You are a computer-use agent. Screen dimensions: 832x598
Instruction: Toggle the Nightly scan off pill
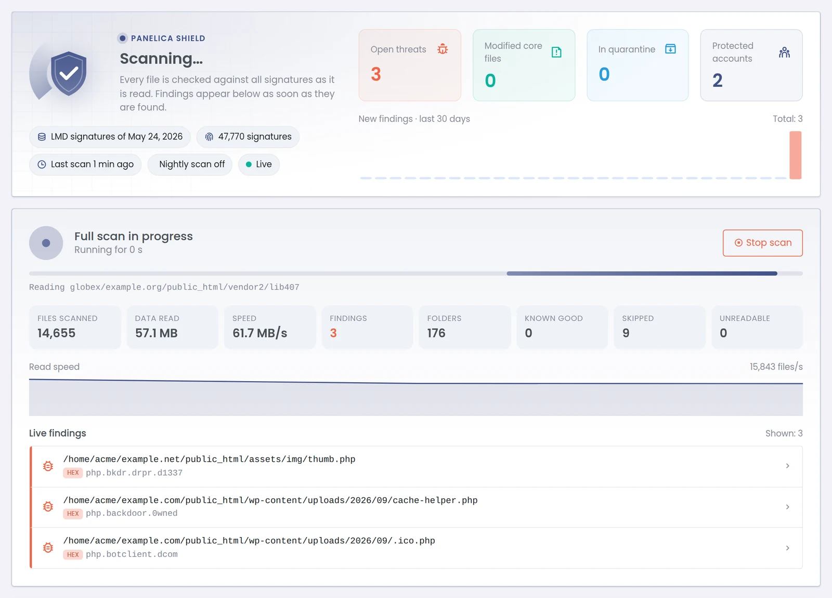pyautogui.click(x=190, y=164)
